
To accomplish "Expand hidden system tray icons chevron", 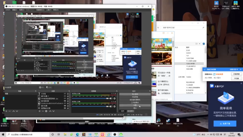I will [208, 135].
